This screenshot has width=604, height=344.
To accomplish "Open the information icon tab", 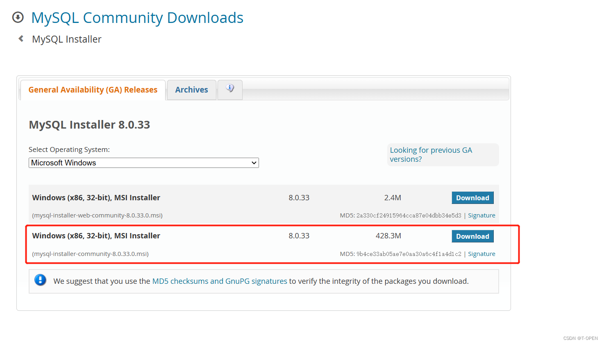I will coord(230,89).
